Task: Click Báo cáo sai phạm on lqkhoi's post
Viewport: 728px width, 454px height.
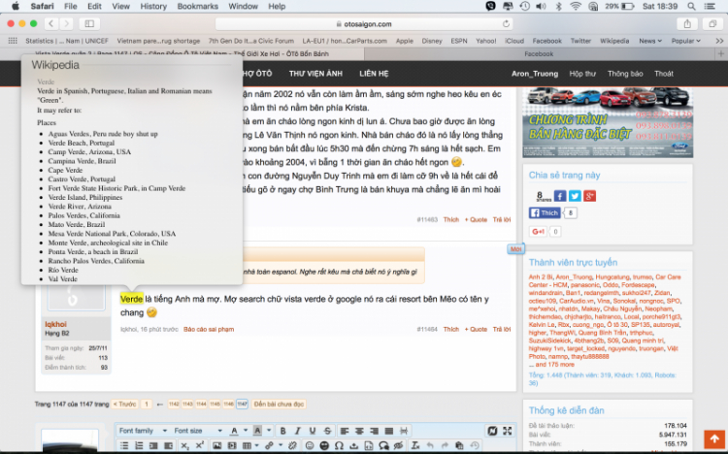Action: [209, 329]
